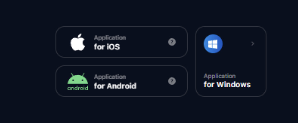Image resolution: width=298 pixels, height=123 pixels.
Task: Click the blue Windows logo icon
Action: [213, 44]
